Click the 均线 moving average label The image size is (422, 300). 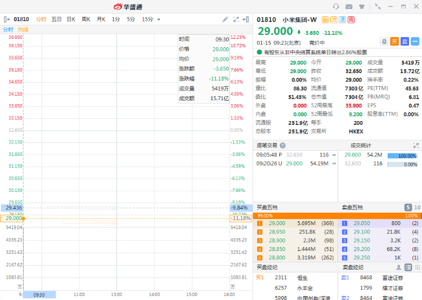[x=23, y=29]
